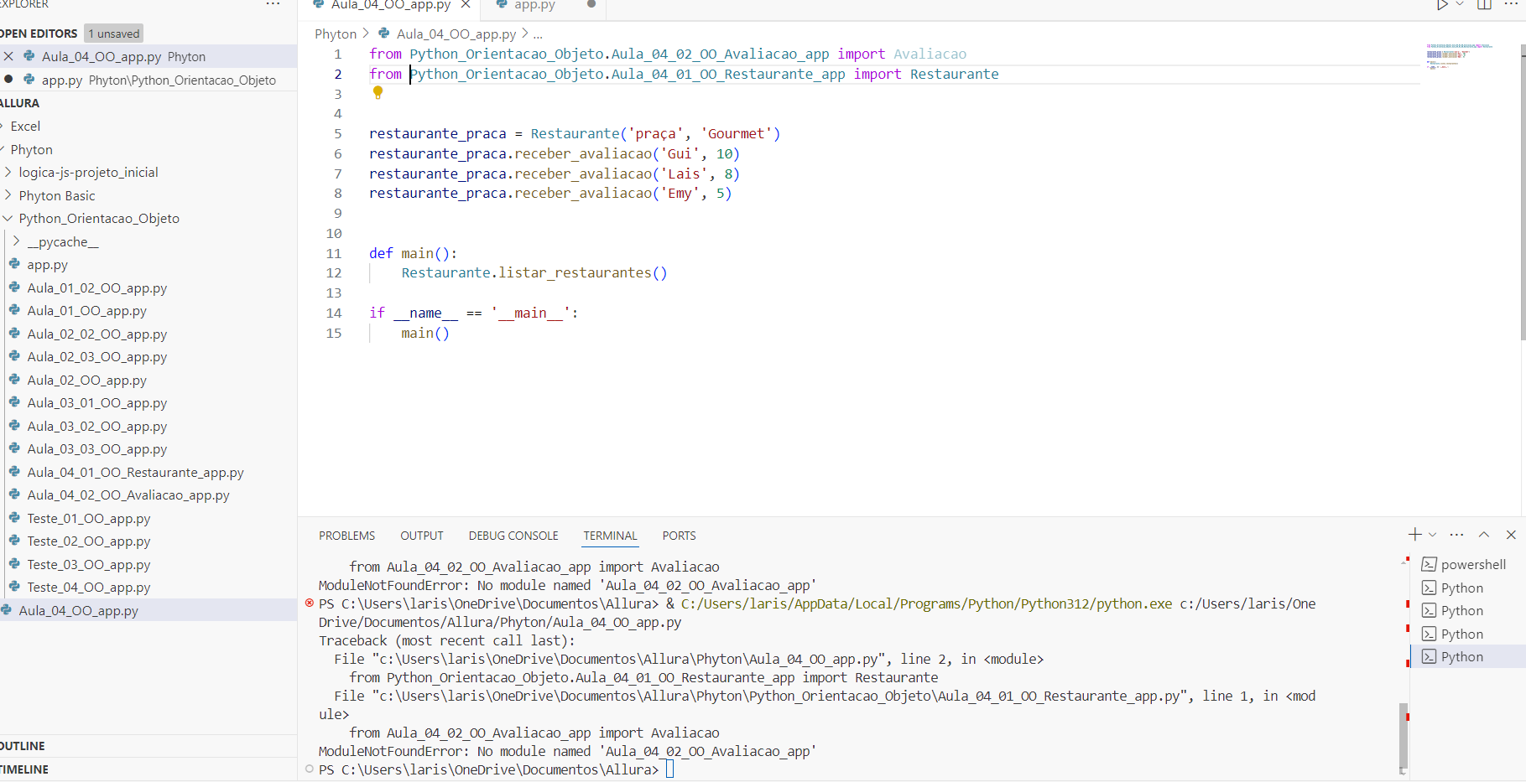Image resolution: width=1526 pixels, height=782 pixels.
Task: Expand the Excel folder
Action: (25, 127)
